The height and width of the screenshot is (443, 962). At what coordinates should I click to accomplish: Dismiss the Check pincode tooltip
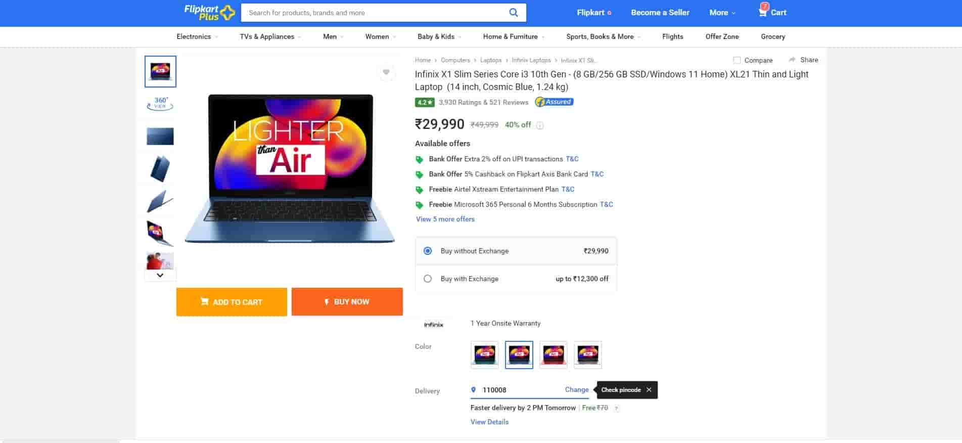click(649, 390)
